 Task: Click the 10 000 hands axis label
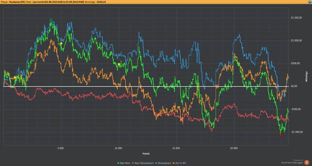pos(119,148)
